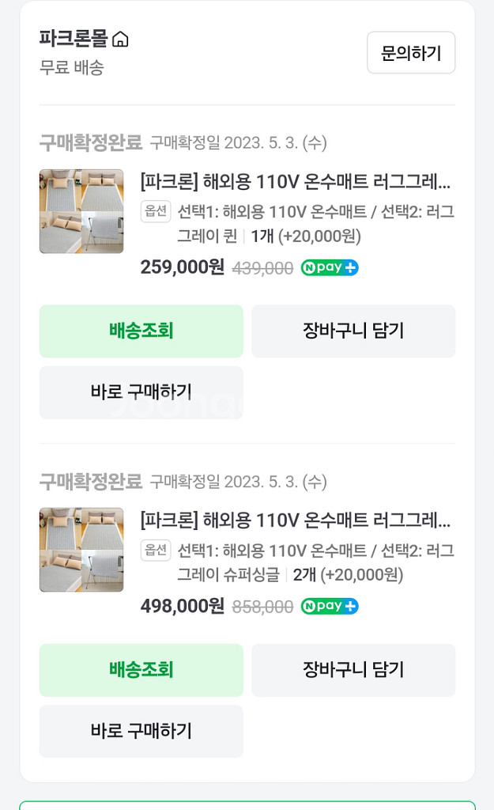Image resolution: width=494 pixels, height=810 pixels.
Task: Click 장바구니 담기 on the first order
Action: pos(353,331)
